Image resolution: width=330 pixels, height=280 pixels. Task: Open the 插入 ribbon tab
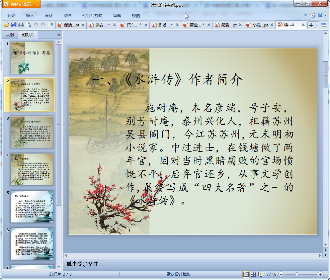tap(30, 16)
